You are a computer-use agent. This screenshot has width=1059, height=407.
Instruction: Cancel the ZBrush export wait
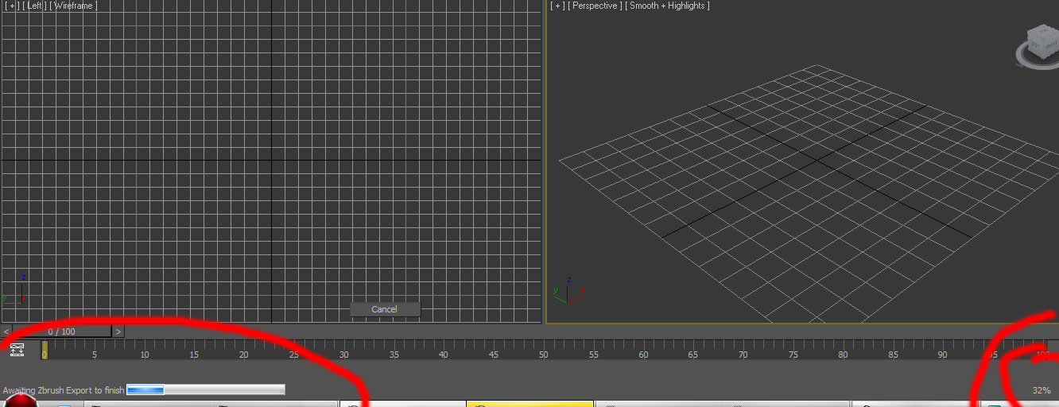pos(385,309)
